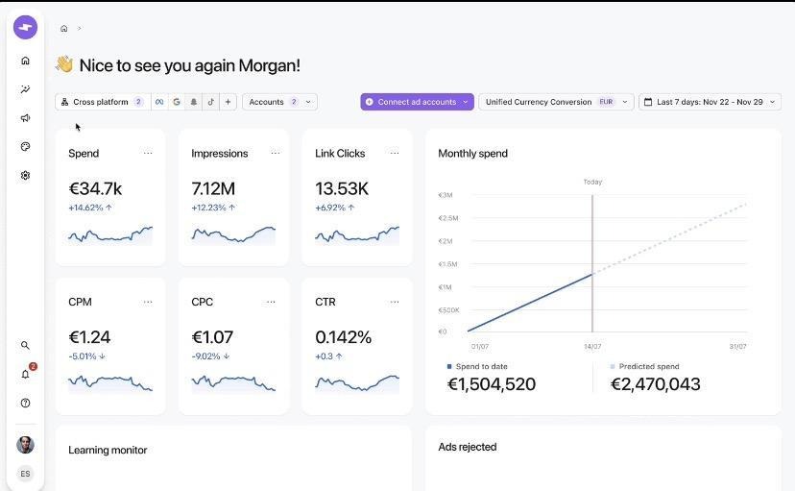Click the Learning monitor heading
This screenshot has width=795, height=491.
[x=108, y=450]
